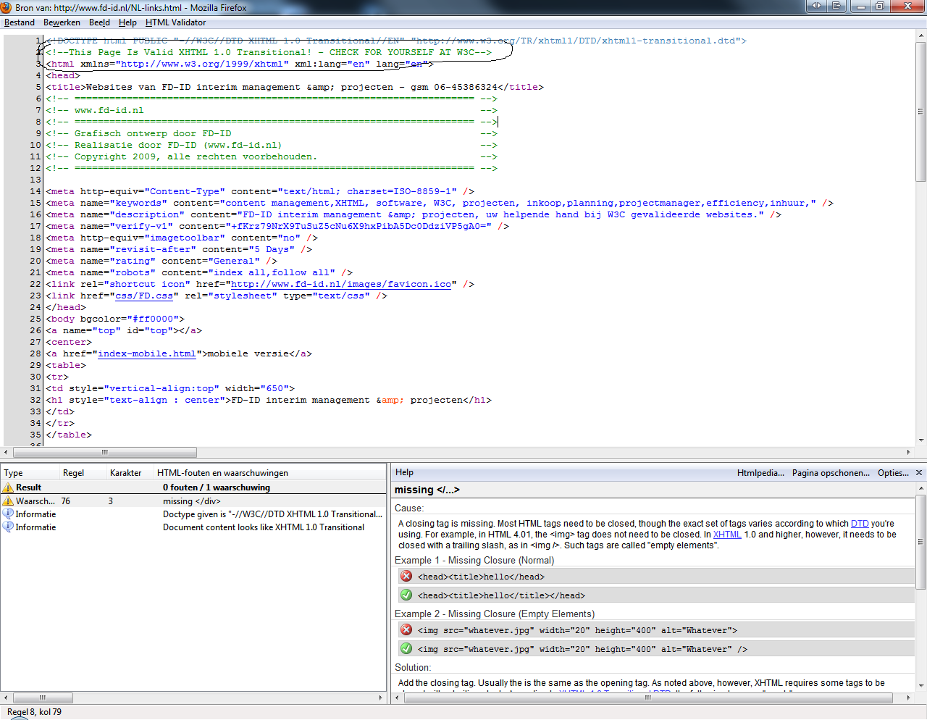Click Pagina opschonen... button
The width and height of the screenshot is (927, 720).
[x=831, y=472]
